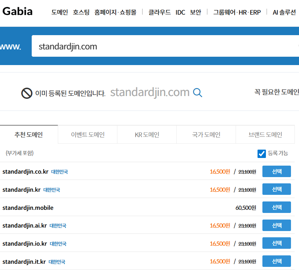Screen dimensions: 299x270
Task: Open the 홈페이지·쇼핑몰 menu
Action: click(115, 12)
